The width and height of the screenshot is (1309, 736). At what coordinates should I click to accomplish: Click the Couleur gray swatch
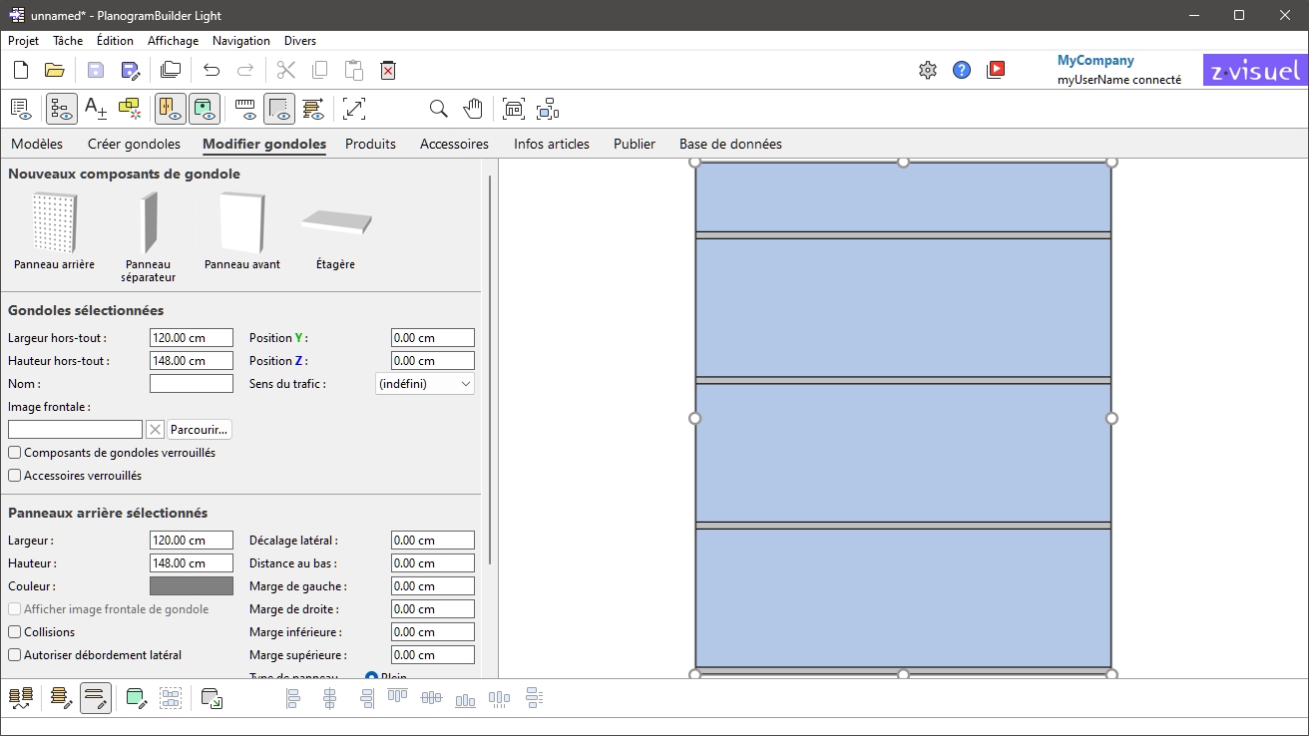pyautogui.click(x=192, y=586)
